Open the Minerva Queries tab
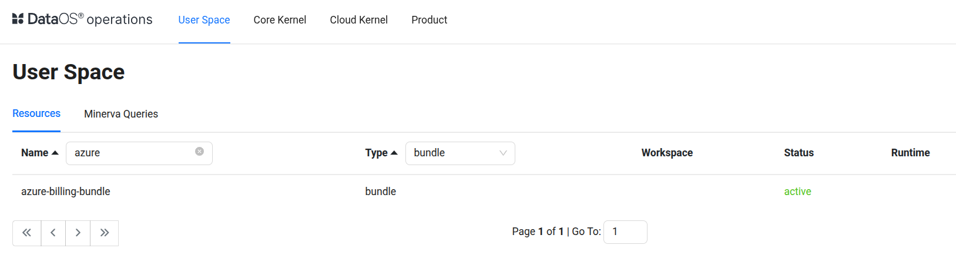The image size is (956, 275). pyautogui.click(x=121, y=114)
